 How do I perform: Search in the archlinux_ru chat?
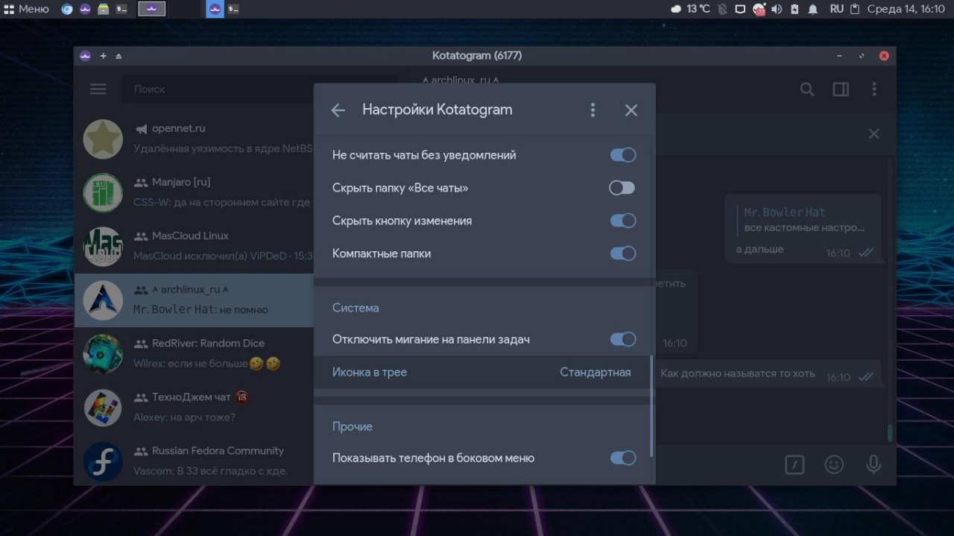pyautogui.click(x=807, y=89)
